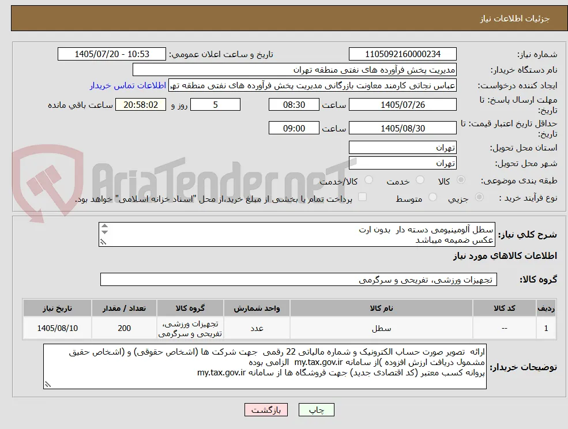Click the سطل item name cell
Screen dimensions: 568x429
click(x=381, y=328)
